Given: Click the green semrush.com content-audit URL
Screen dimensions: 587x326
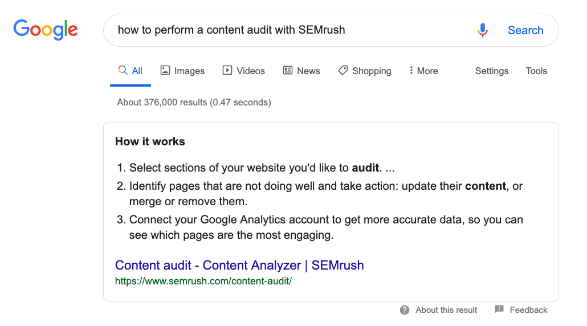Looking at the screenshot, I should pyautogui.click(x=203, y=281).
